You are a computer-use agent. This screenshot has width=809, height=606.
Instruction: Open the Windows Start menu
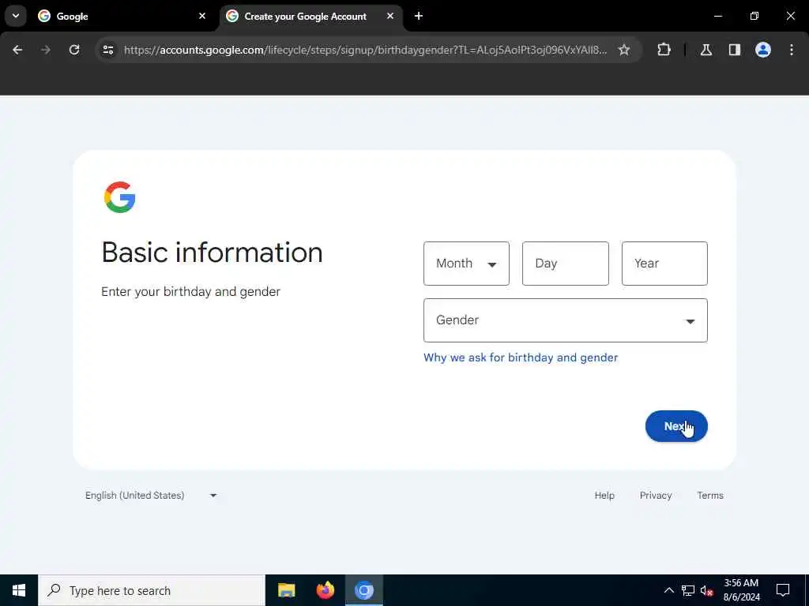pyautogui.click(x=19, y=590)
